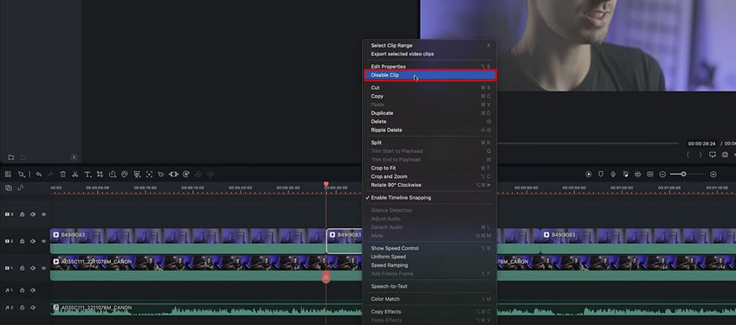The height and width of the screenshot is (325, 736).
Task: Choose the selection pointer tool in toolbar
Action: click(21, 175)
